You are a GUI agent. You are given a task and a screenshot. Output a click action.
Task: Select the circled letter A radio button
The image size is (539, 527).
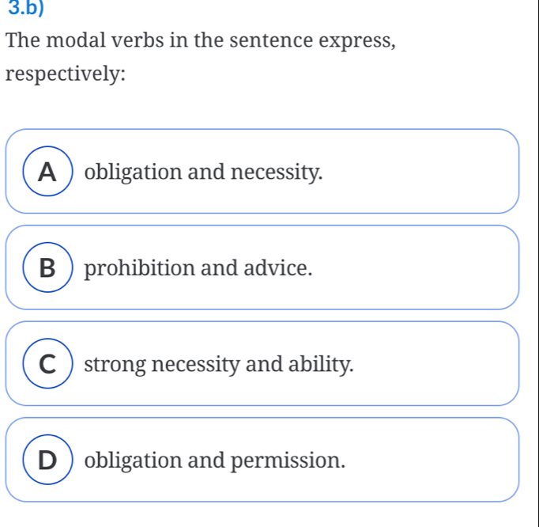pyautogui.click(x=50, y=171)
